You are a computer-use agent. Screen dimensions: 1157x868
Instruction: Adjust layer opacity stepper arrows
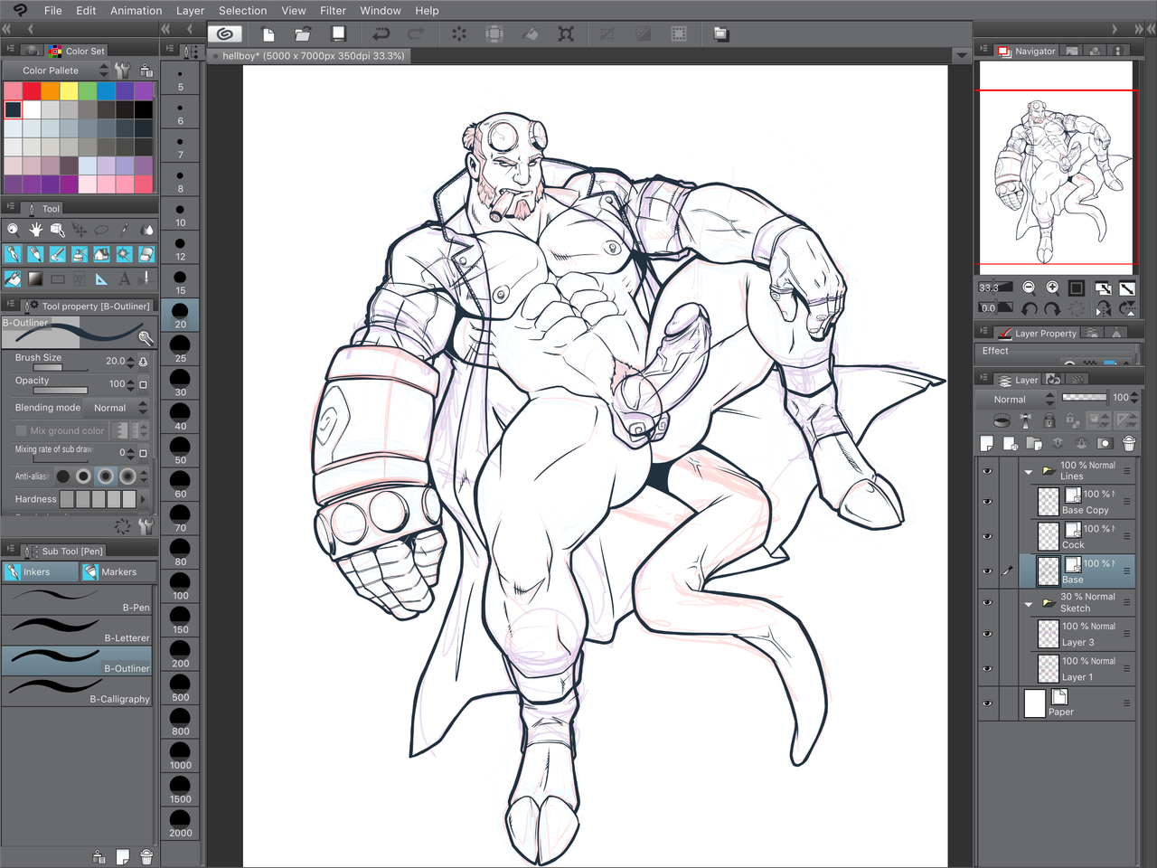click(x=1134, y=398)
